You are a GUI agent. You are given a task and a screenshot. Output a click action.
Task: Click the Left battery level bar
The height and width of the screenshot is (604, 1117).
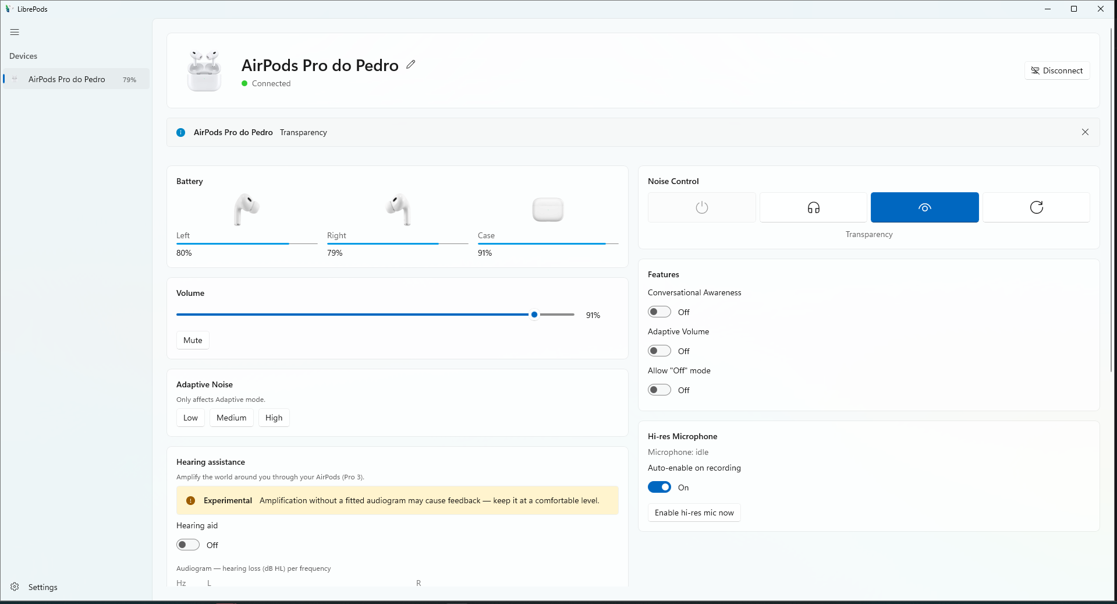tap(247, 243)
